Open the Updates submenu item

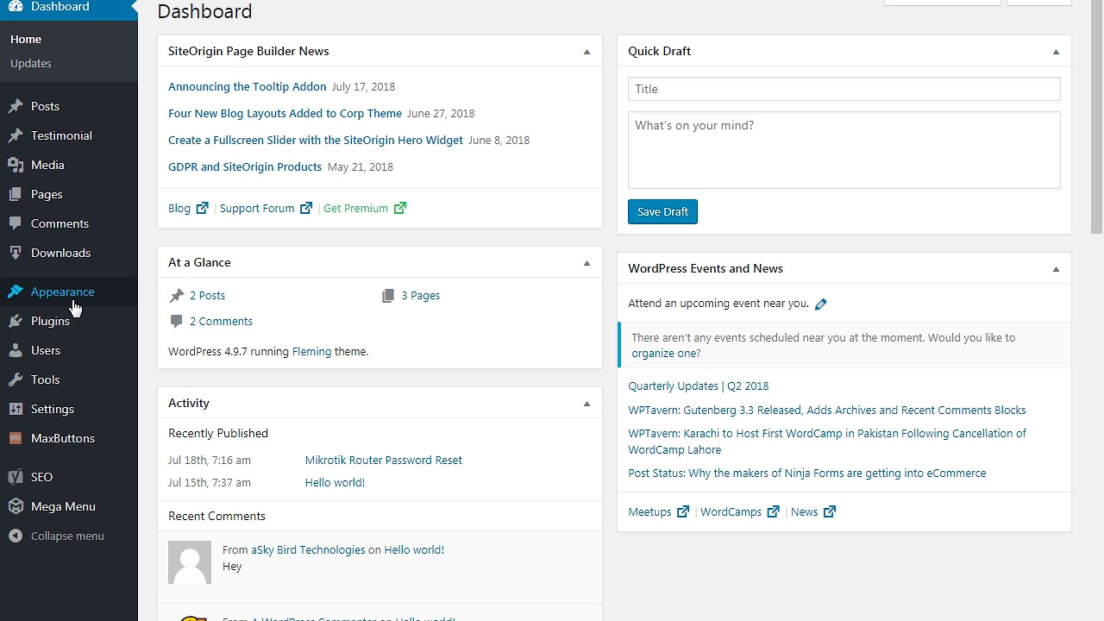31,63
